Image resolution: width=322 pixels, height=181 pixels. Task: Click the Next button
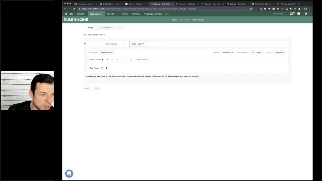97,88
